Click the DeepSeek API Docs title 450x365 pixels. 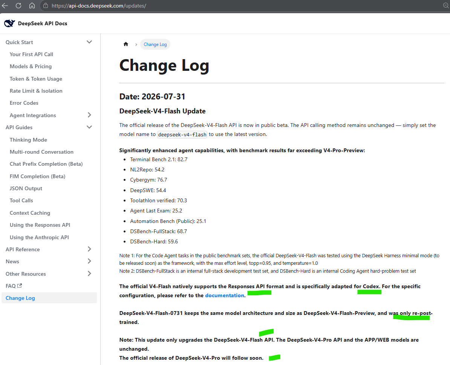[43, 23]
